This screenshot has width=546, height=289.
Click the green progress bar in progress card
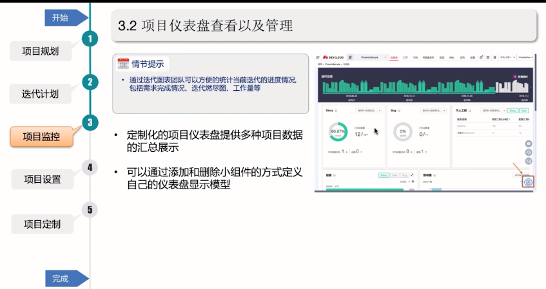click(365, 189)
